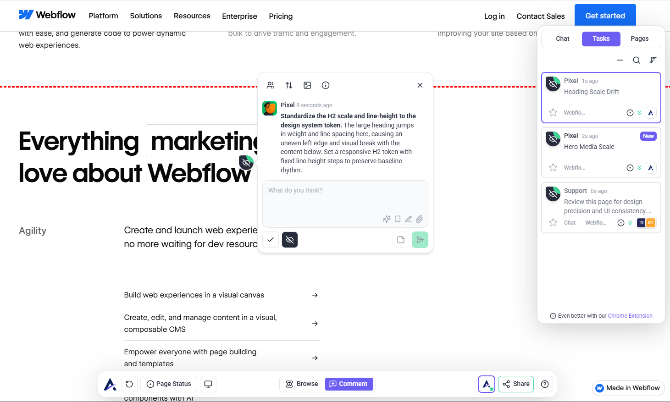Image resolution: width=670 pixels, height=402 pixels.
Task: Open the Chrome Extension link
Action: coord(630,316)
